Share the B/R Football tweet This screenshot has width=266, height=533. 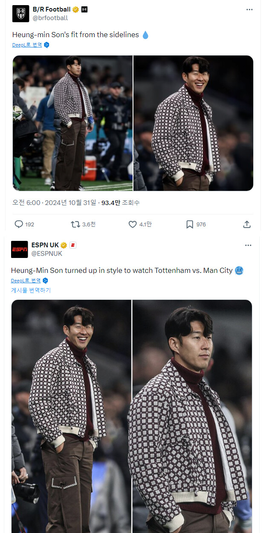tap(247, 224)
